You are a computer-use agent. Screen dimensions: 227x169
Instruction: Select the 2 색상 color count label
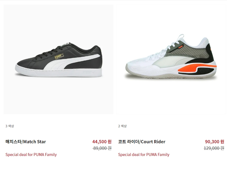click(122, 126)
